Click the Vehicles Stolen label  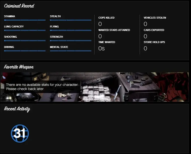[155, 18]
